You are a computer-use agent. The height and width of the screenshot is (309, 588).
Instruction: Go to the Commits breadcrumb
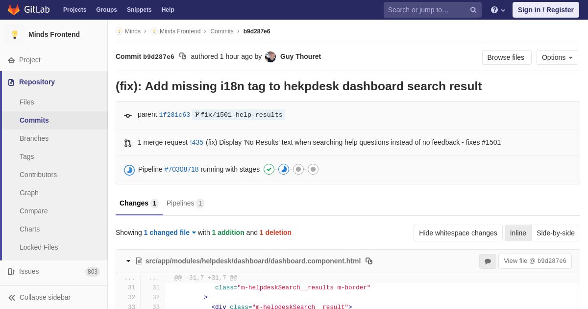point(222,31)
